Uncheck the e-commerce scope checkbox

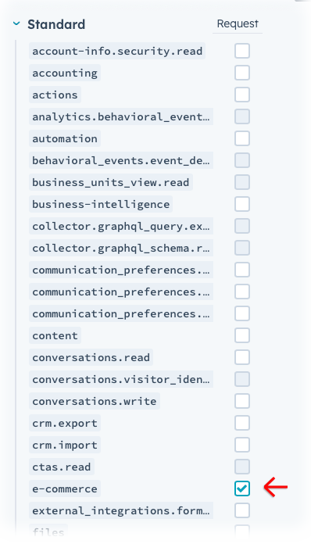click(x=242, y=489)
